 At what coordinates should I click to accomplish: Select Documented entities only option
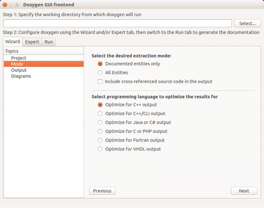100,64
